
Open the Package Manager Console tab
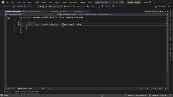[30, 92]
